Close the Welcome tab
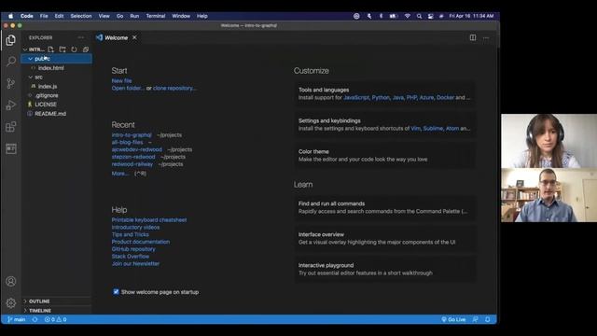 [x=134, y=37]
